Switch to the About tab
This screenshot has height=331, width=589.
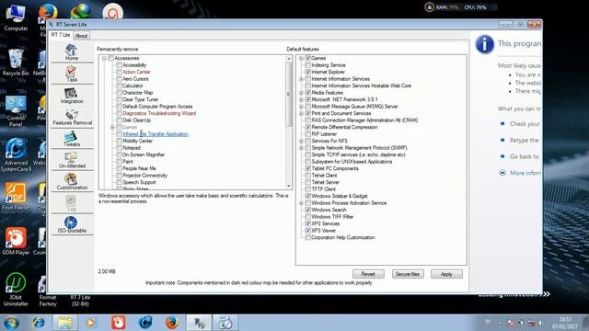pos(81,36)
